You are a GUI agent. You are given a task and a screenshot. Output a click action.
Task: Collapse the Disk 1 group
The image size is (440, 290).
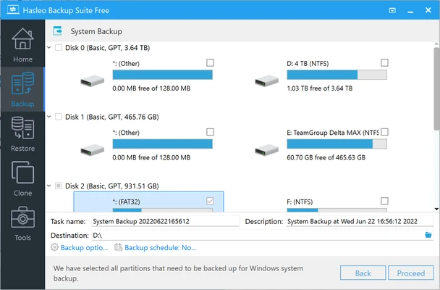(49, 116)
